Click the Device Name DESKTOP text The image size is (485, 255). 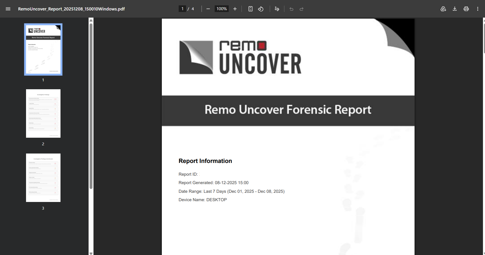click(x=203, y=200)
